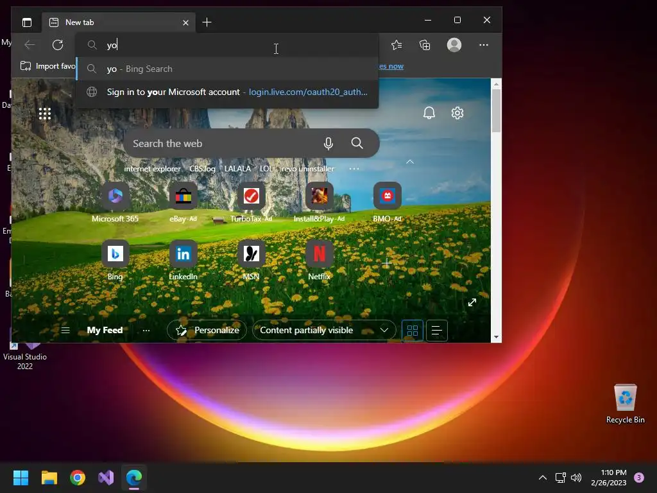Open Visual Studio from taskbar

click(x=106, y=478)
